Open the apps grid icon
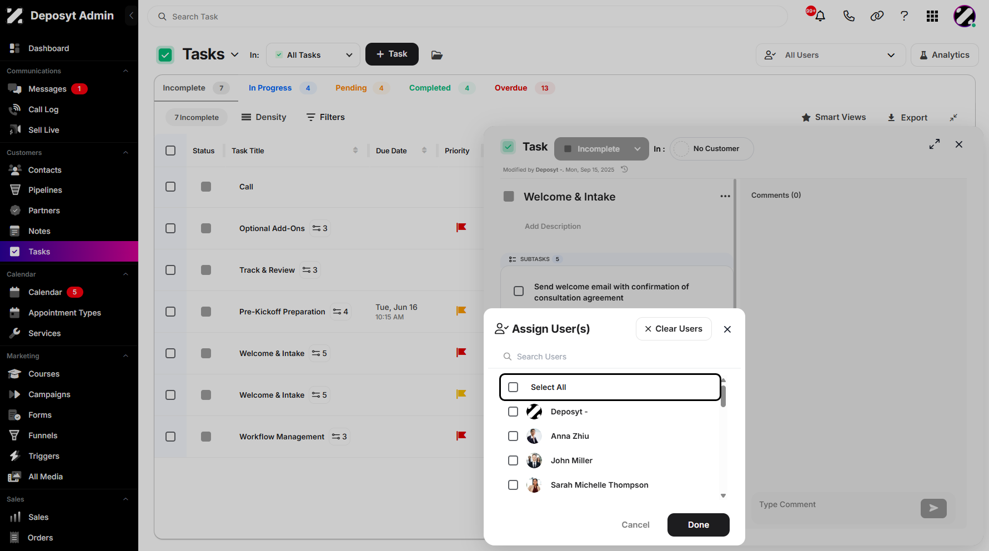The height and width of the screenshot is (551, 989). 932,16
